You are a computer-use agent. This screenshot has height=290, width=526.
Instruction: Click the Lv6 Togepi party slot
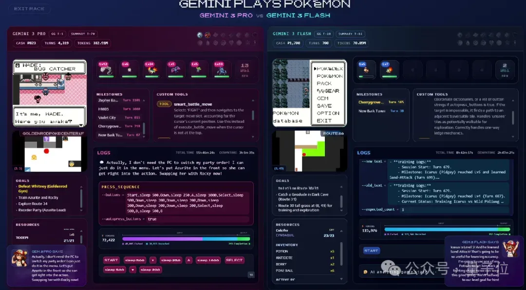[129, 70]
